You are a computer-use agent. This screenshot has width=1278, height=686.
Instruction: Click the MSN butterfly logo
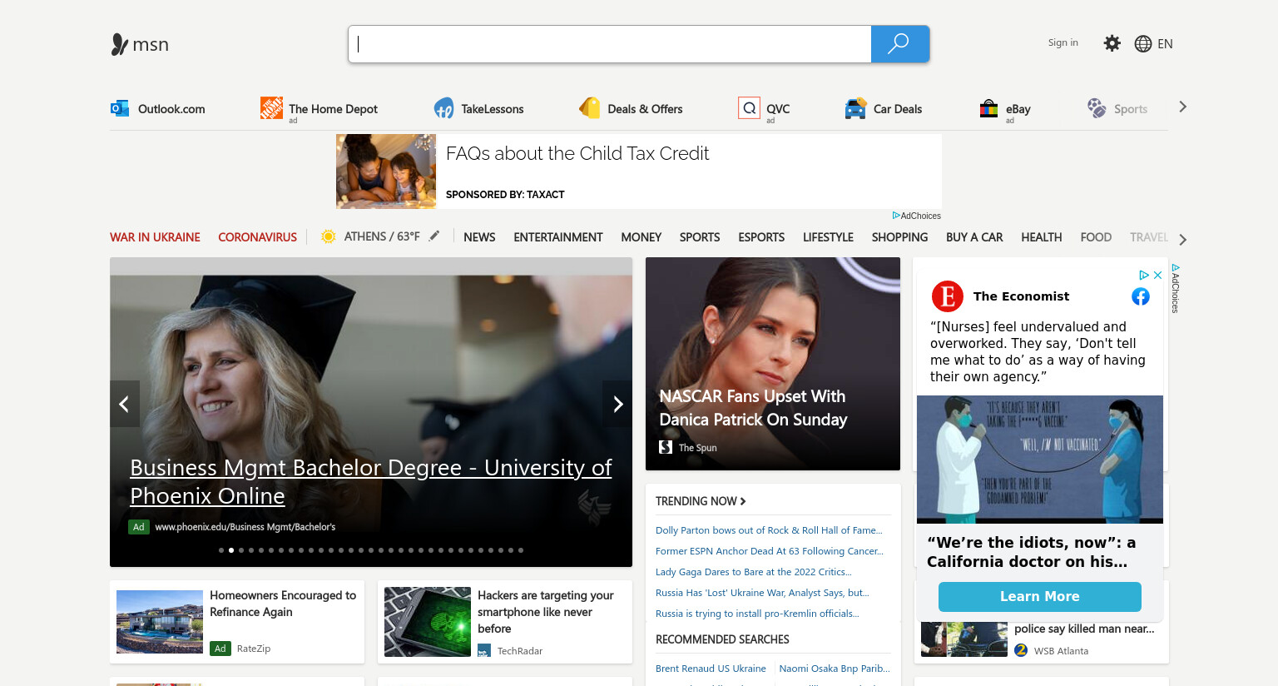tap(120, 44)
